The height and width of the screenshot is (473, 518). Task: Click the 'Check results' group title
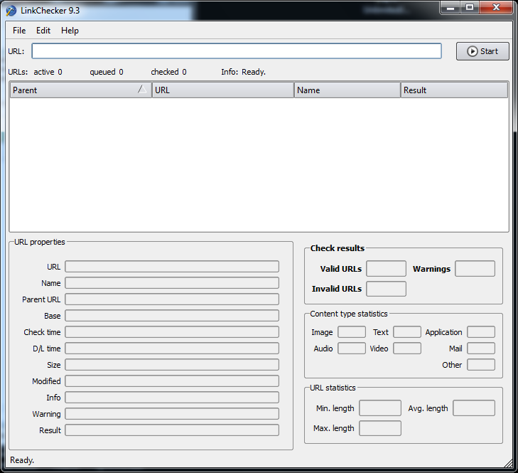[338, 248]
